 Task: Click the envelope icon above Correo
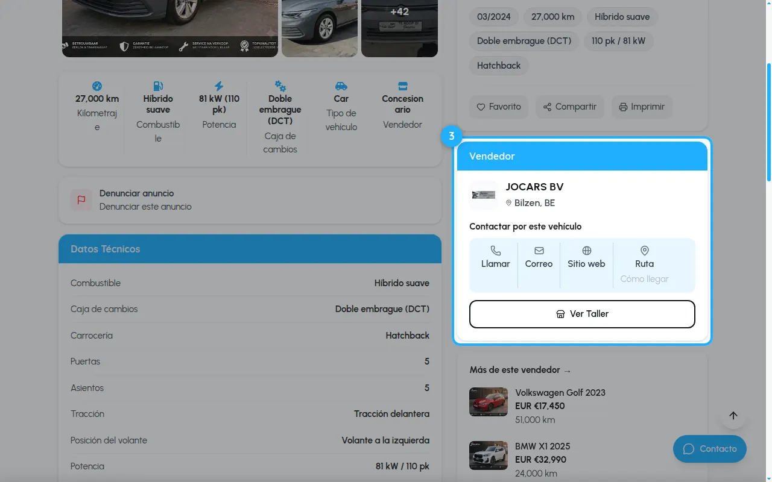(x=539, y=251)
